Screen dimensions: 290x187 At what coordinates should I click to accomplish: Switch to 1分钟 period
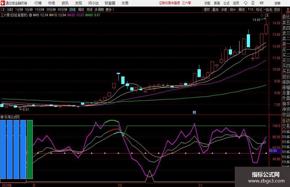click(x=19, y=10)
